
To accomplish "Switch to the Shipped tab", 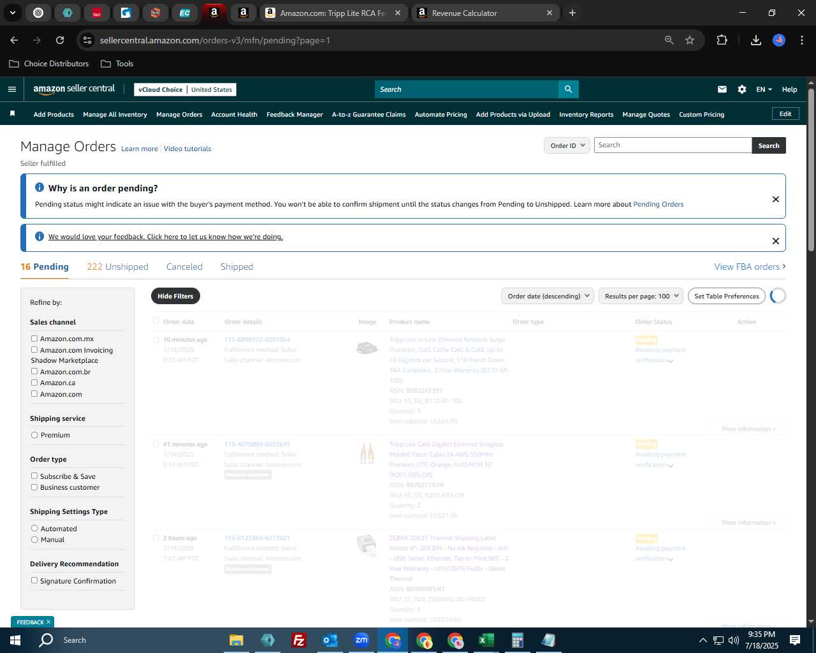I will click(237, 267).
